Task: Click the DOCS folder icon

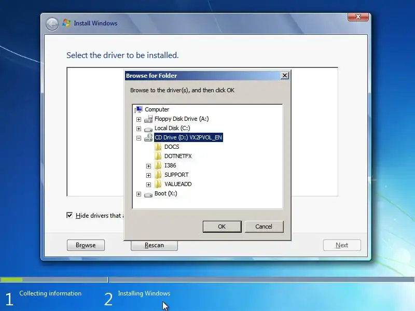Action: 158,147
